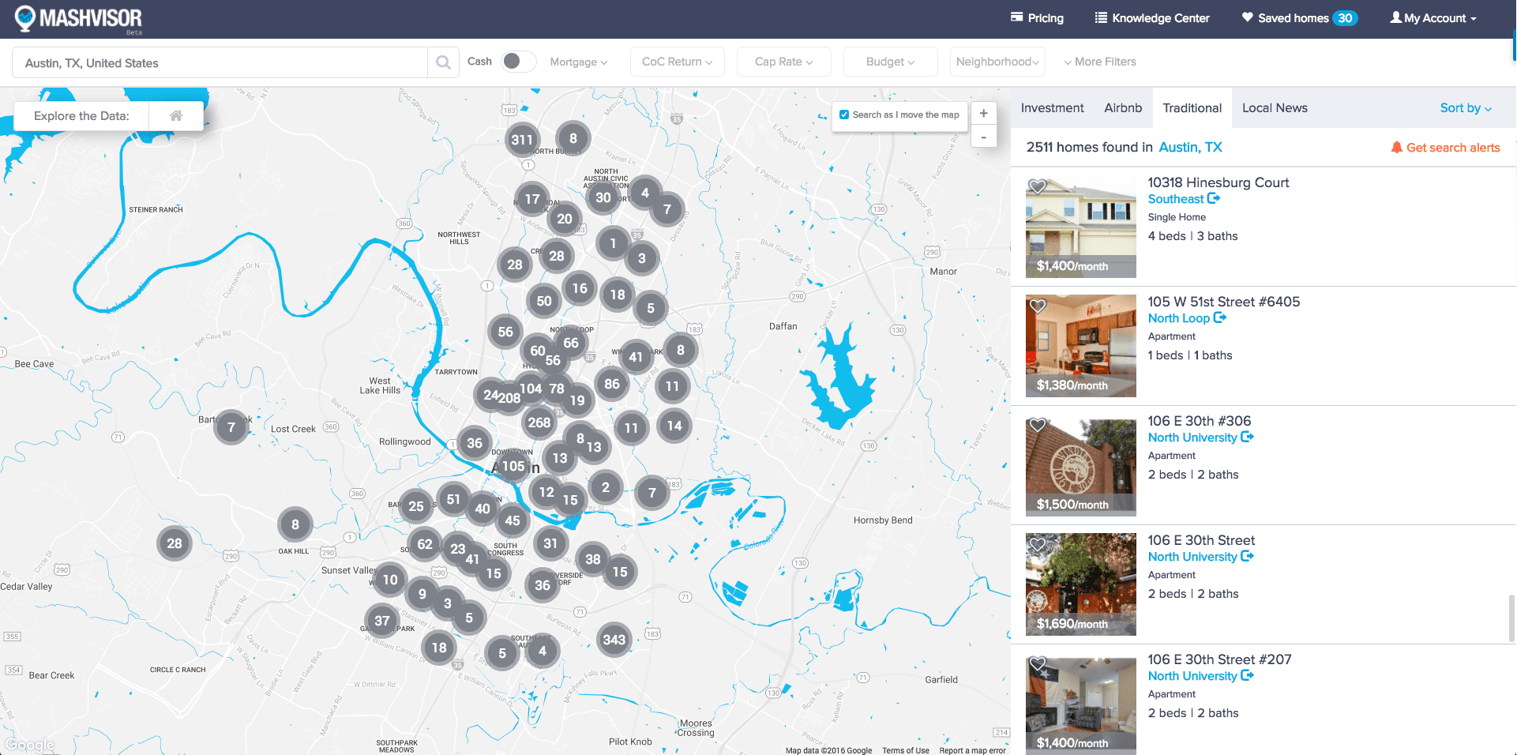Expand the Cap Rate filter
This screenshot has width=1517, height=755.
point(783,62)
